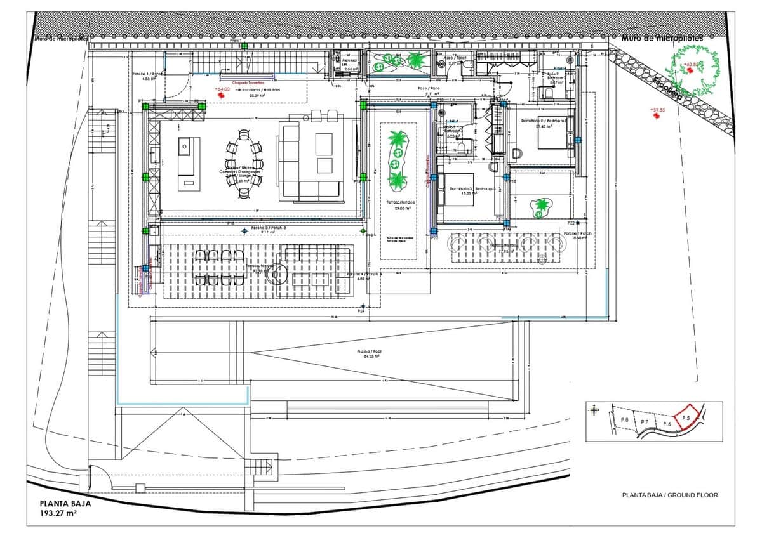Click the bed in Dormitorio 2 / Bedroom 2
This screenshot has height=538, width=762.
click(x=556, y=134)
